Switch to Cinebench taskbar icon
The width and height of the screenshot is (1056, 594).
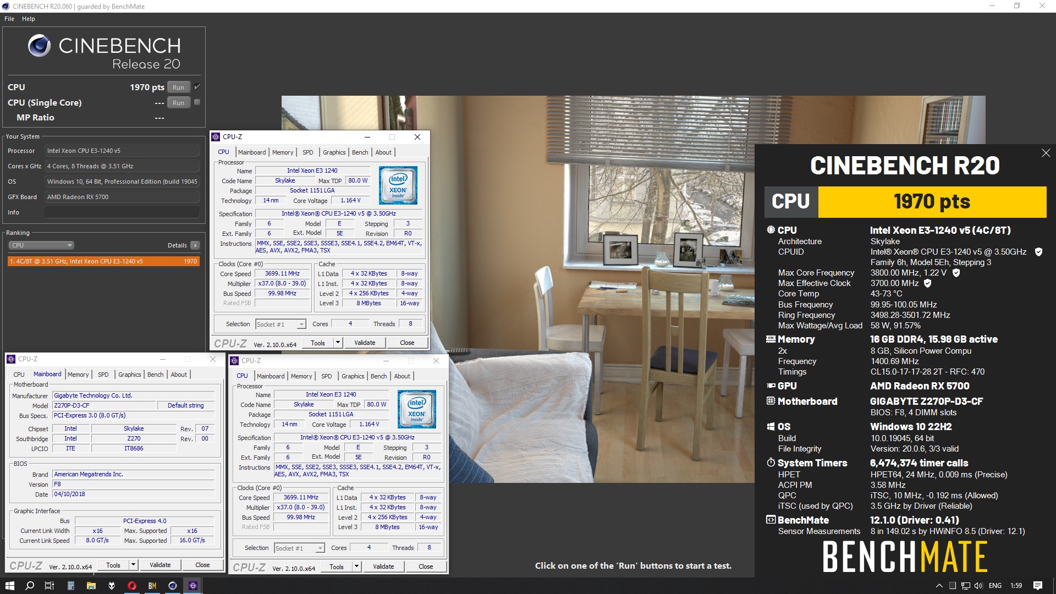coord(173,586)
